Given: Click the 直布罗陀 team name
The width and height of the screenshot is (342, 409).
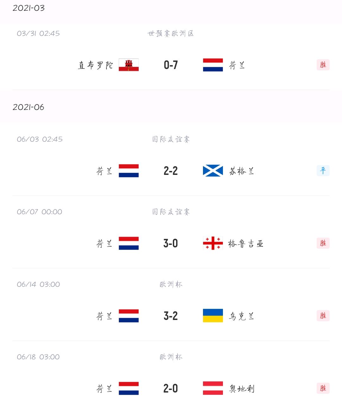Looking at the screenshot, I should [95, 65].
